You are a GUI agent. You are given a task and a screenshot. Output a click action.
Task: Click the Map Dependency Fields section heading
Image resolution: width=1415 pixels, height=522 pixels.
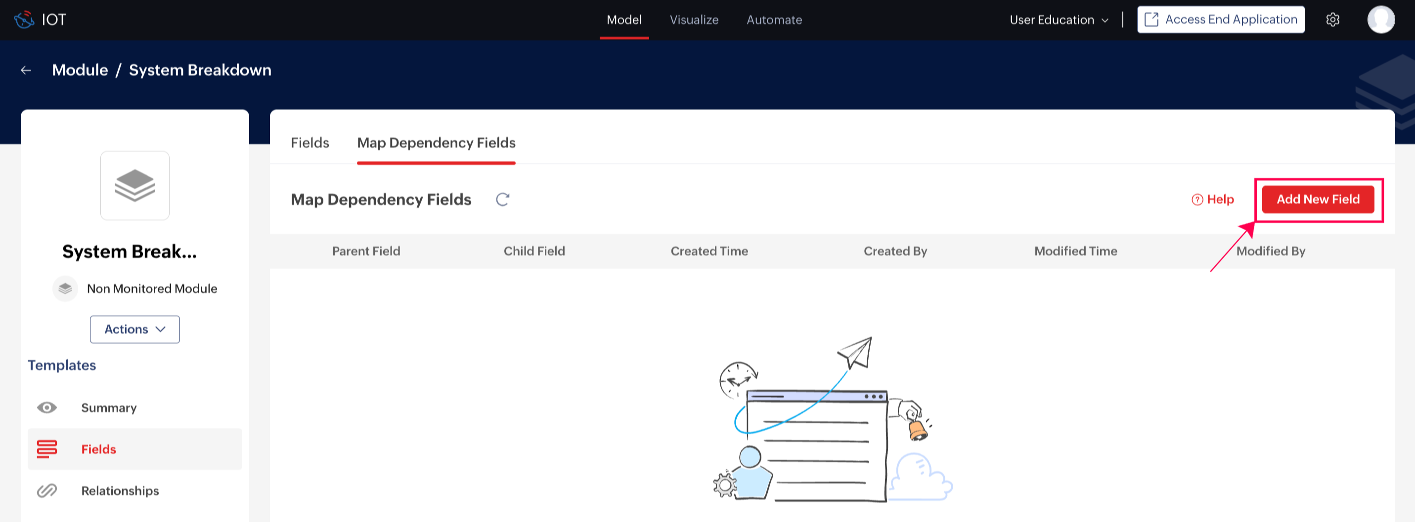point(381,200)
